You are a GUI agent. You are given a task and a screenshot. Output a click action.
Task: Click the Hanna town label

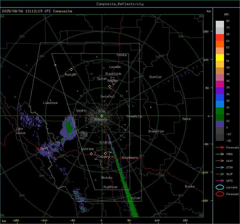pos(186,119)
